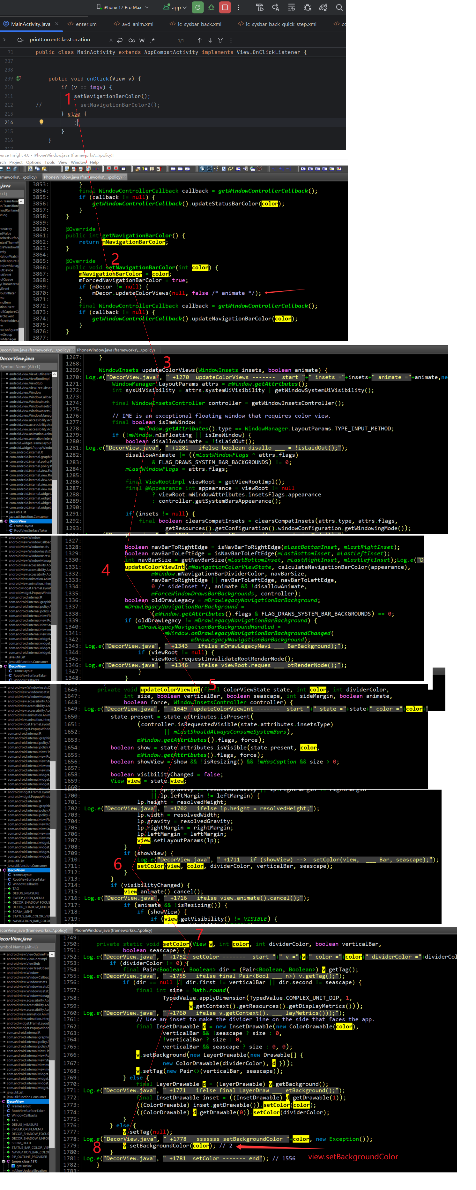The image size is (476, 1190).
Task: Click the new line icon in find bar
Action: (120, 40)
